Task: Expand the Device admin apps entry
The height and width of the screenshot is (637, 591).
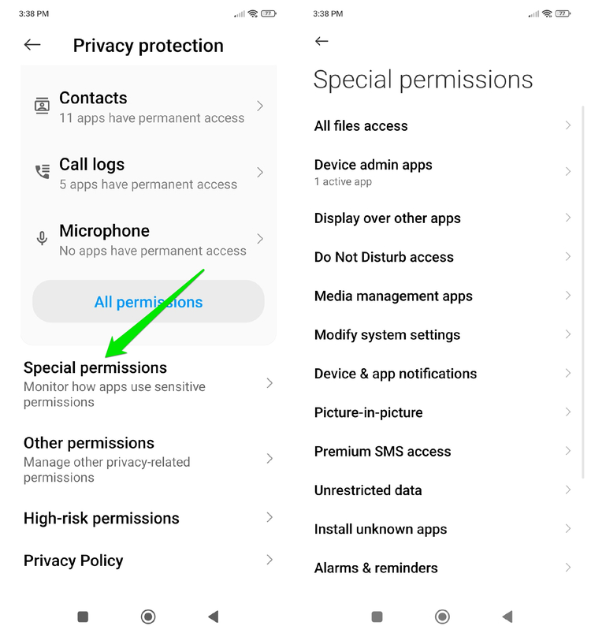Action: [x=569, y=171]
